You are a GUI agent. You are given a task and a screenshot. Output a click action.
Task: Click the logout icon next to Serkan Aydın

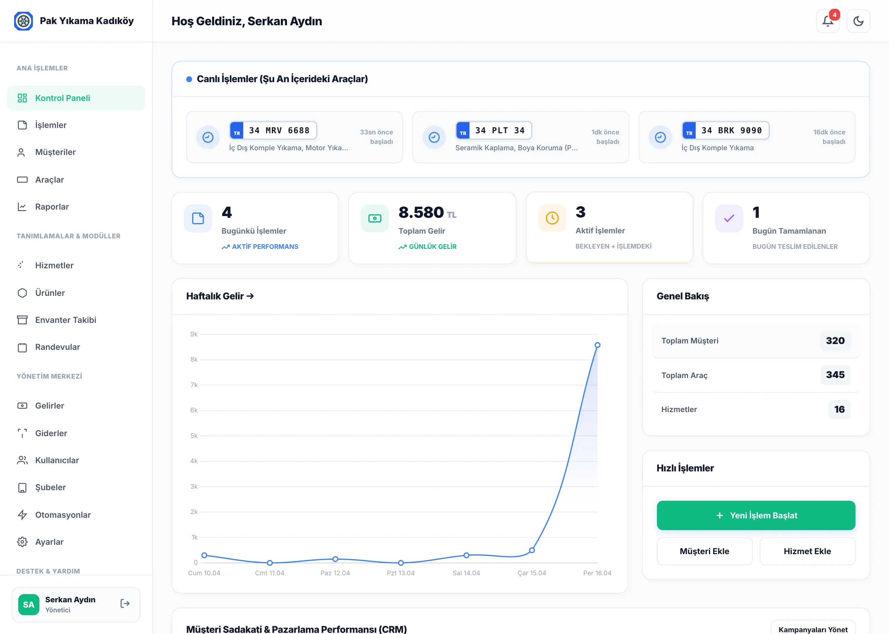125,603
